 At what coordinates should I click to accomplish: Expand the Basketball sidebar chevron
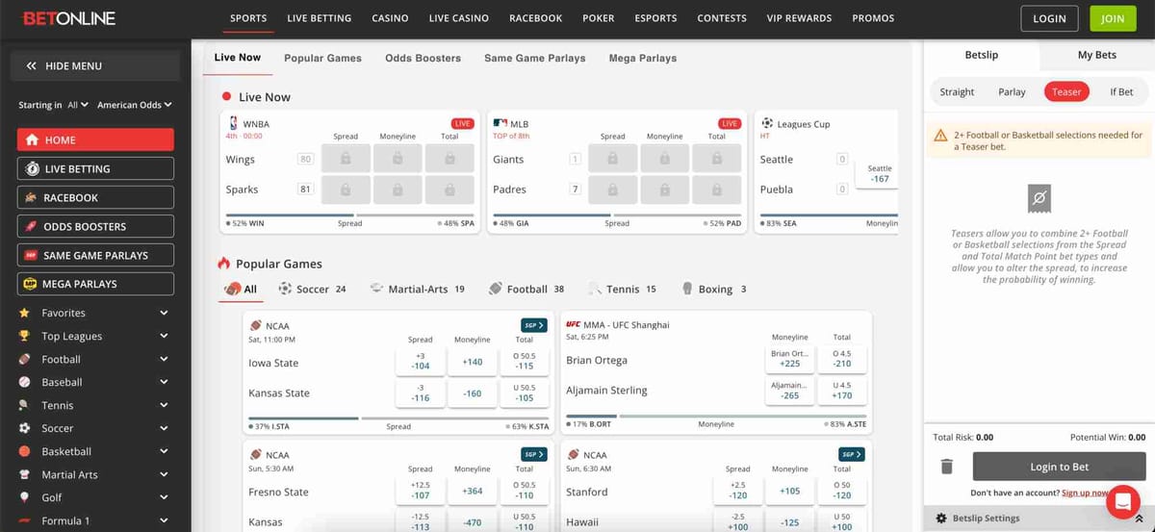point(164,451)
